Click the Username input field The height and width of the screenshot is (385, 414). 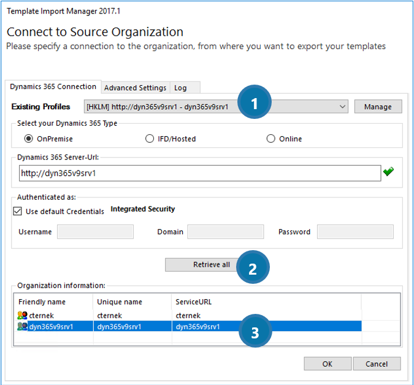(x=95, y=232)
